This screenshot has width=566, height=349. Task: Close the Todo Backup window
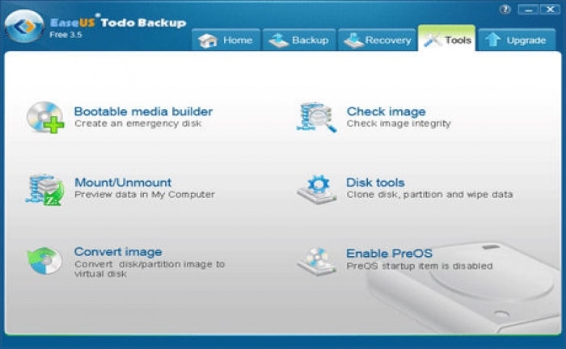[x=550, y=10]
